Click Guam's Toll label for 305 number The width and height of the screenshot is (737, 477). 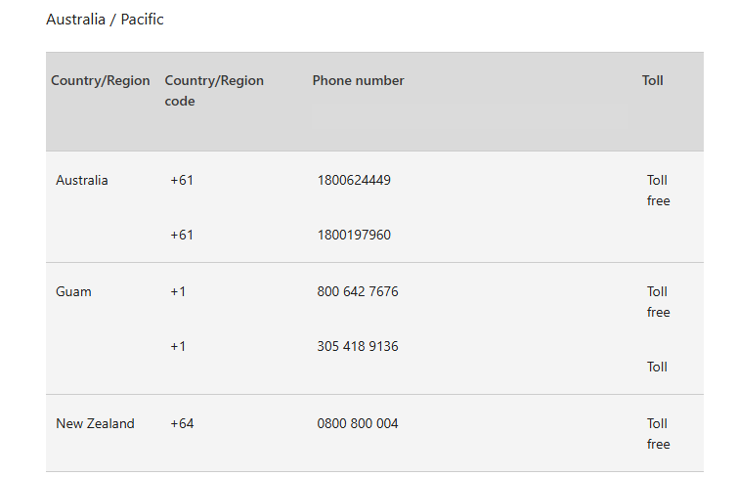click(x=657, y=367)
